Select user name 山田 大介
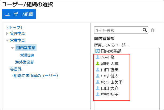 [x=110, y=88]
